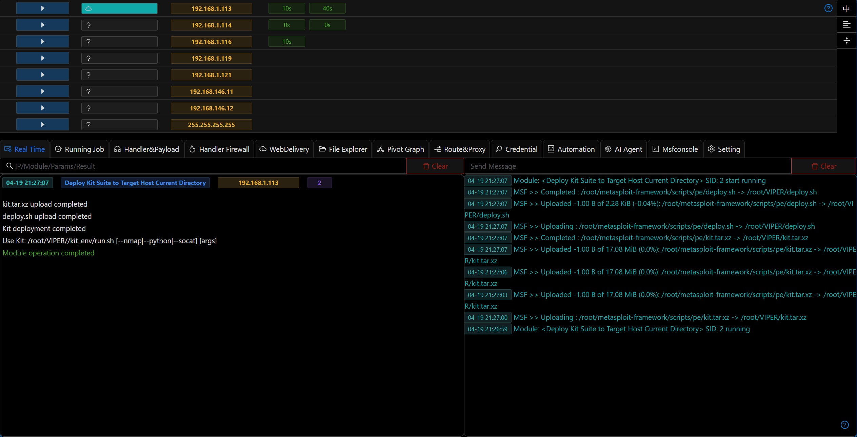
Task: Expand the host row for 192.168.1.113
Action: tap(43, 8)
